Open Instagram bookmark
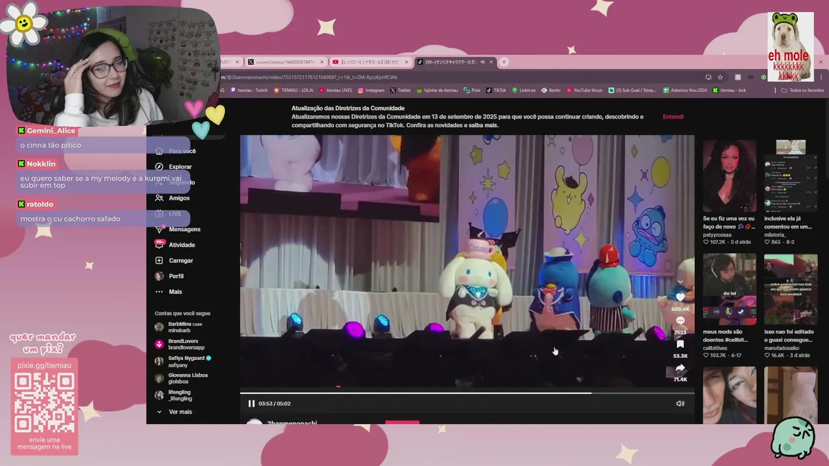 tap(371, 91)
